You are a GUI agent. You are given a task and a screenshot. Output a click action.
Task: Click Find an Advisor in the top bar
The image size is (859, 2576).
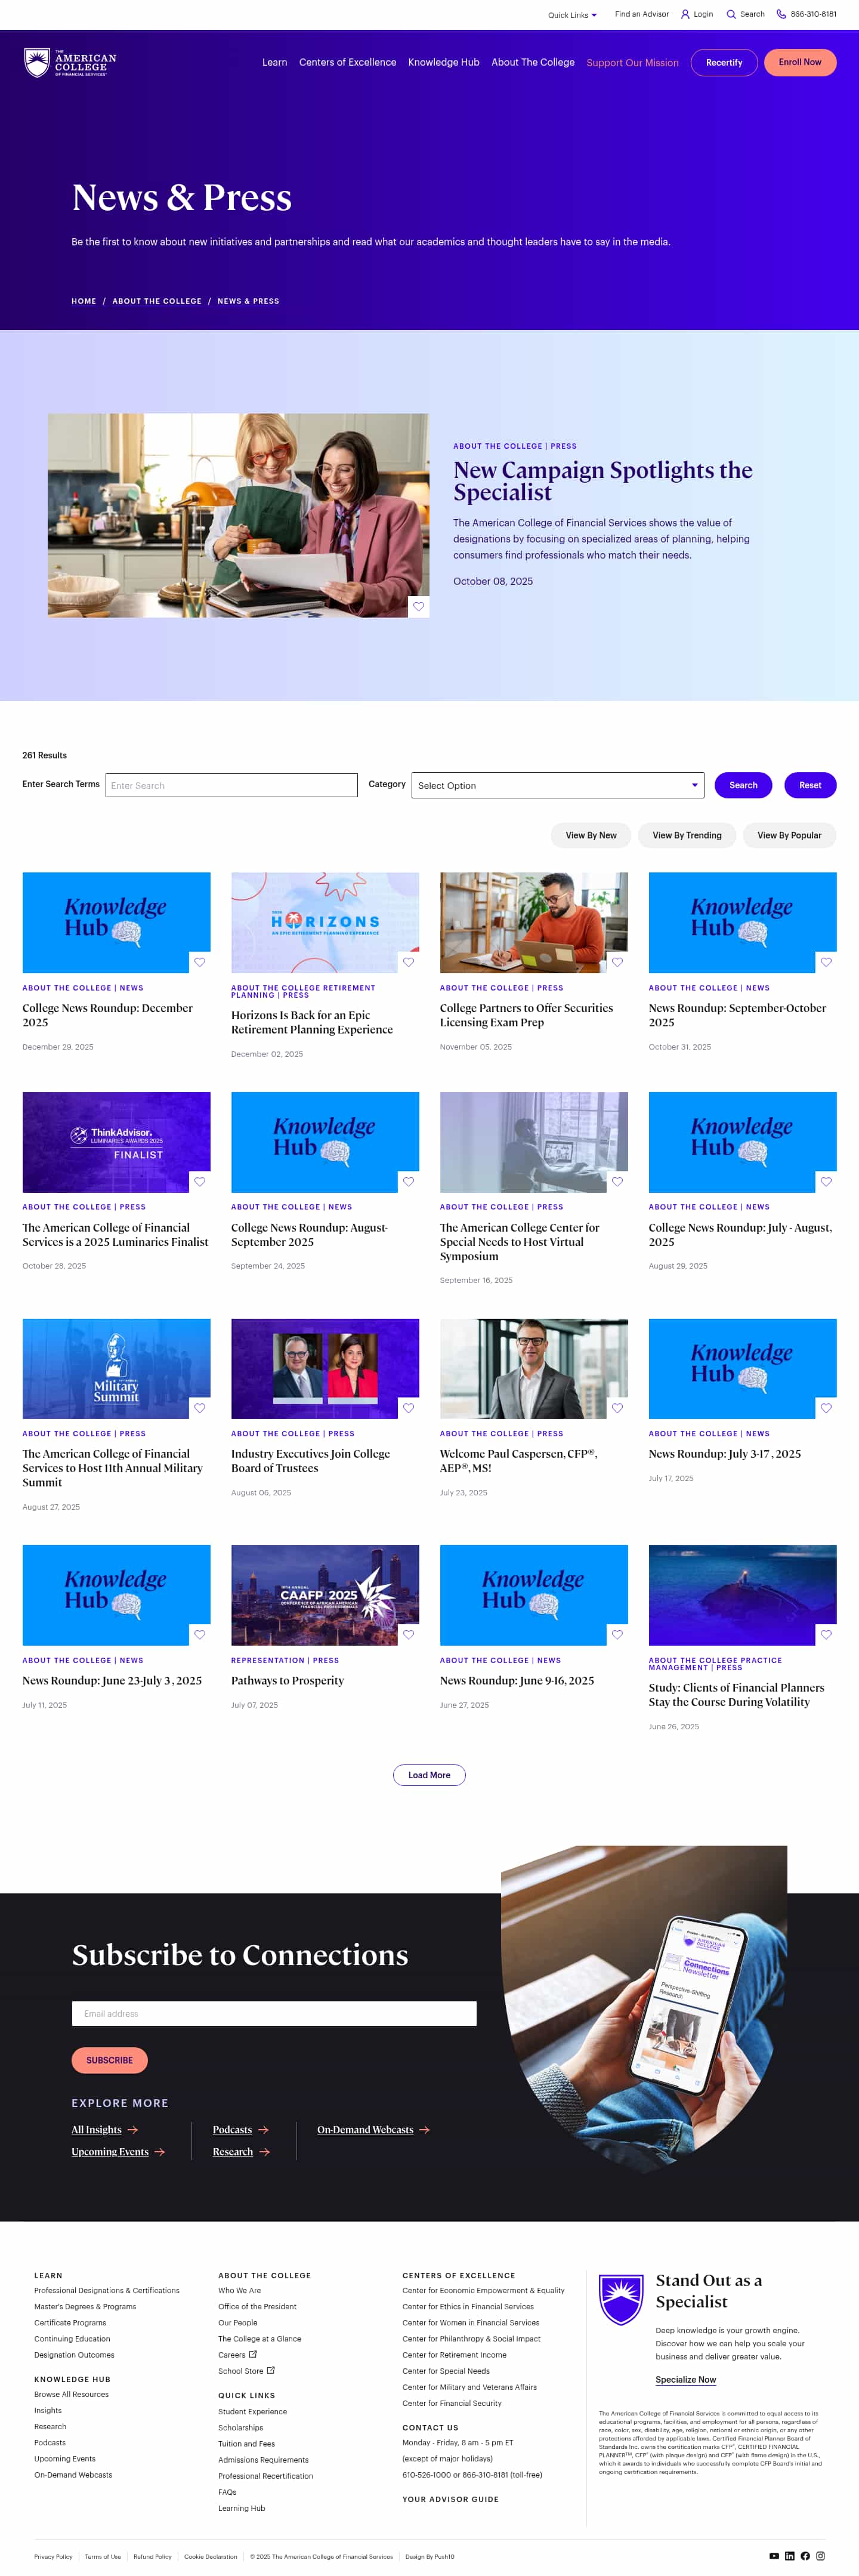point(642,14)
